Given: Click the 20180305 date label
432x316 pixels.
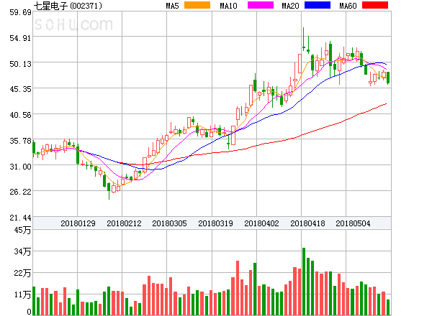Looking at the screenshot, I should [x=169, y=223].
